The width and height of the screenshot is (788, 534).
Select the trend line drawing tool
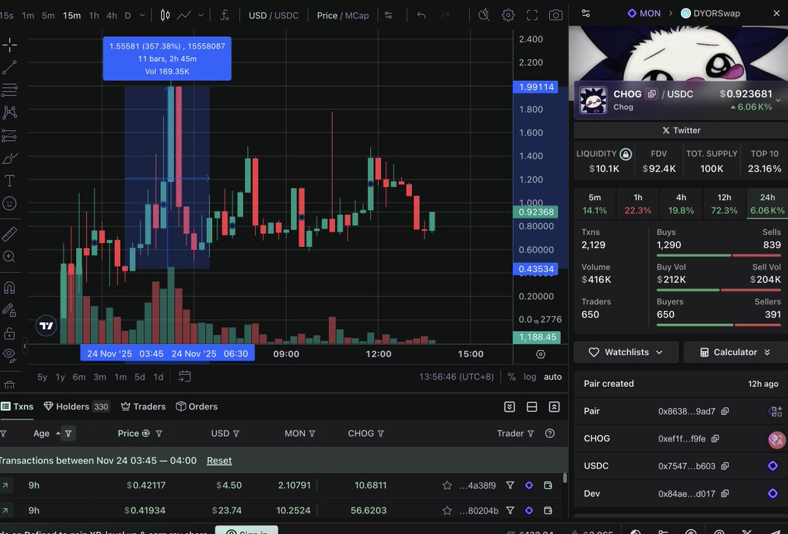[x=9, y=67]
